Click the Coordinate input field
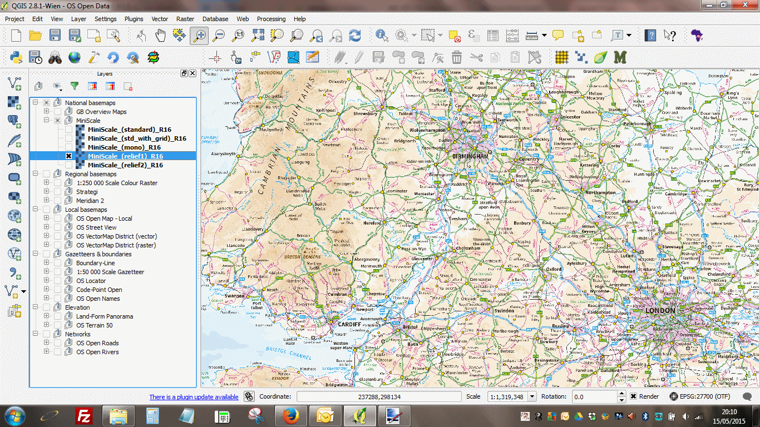The image size is (760, 427). 378,396
